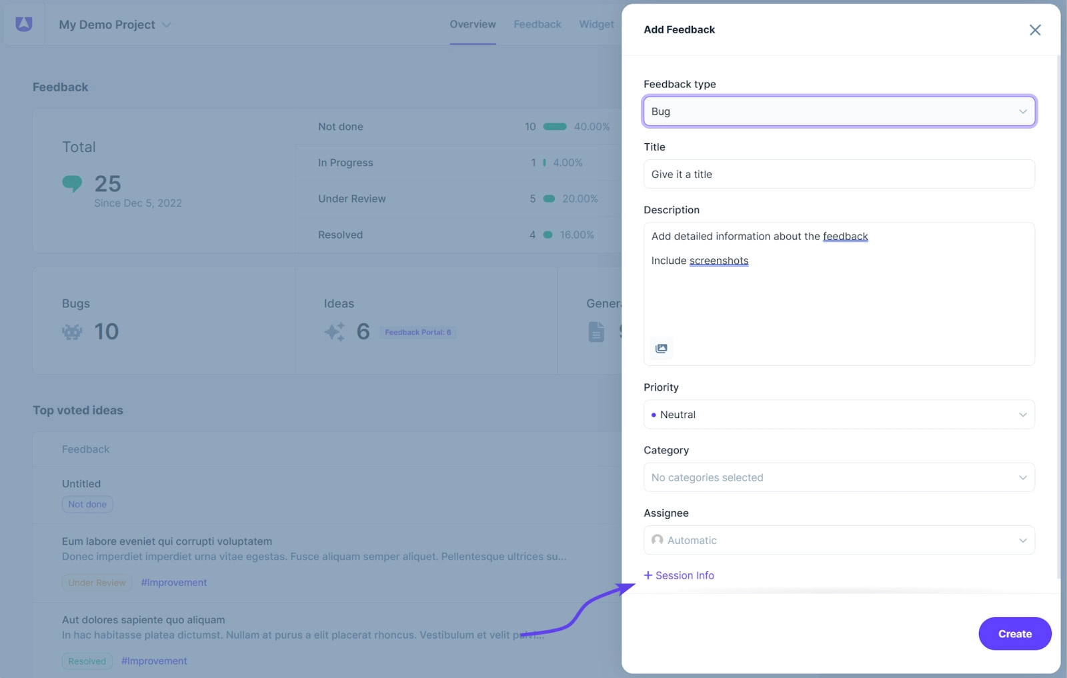Click the image upload icon in Description
The width and height of the screenshot is (1067, 678).
coord(661,349)
